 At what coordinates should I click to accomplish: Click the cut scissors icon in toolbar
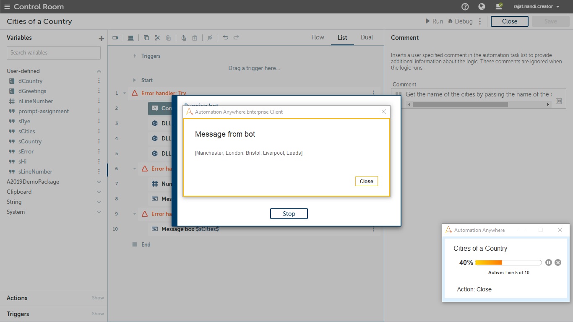(x=157, y=38)
